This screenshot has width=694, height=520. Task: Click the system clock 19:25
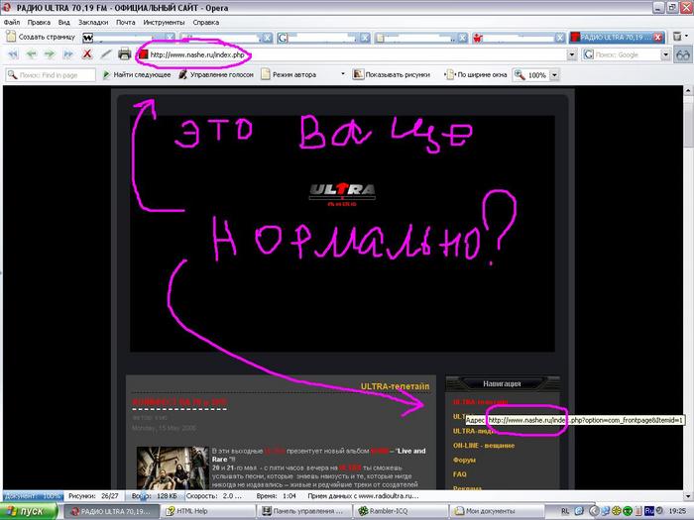point(677,511)
